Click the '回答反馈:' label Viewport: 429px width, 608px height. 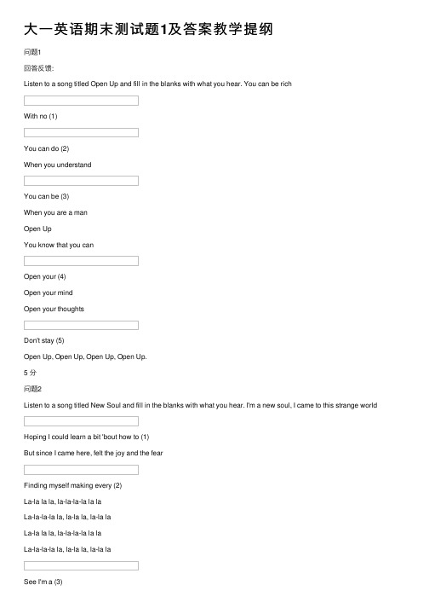38,68
